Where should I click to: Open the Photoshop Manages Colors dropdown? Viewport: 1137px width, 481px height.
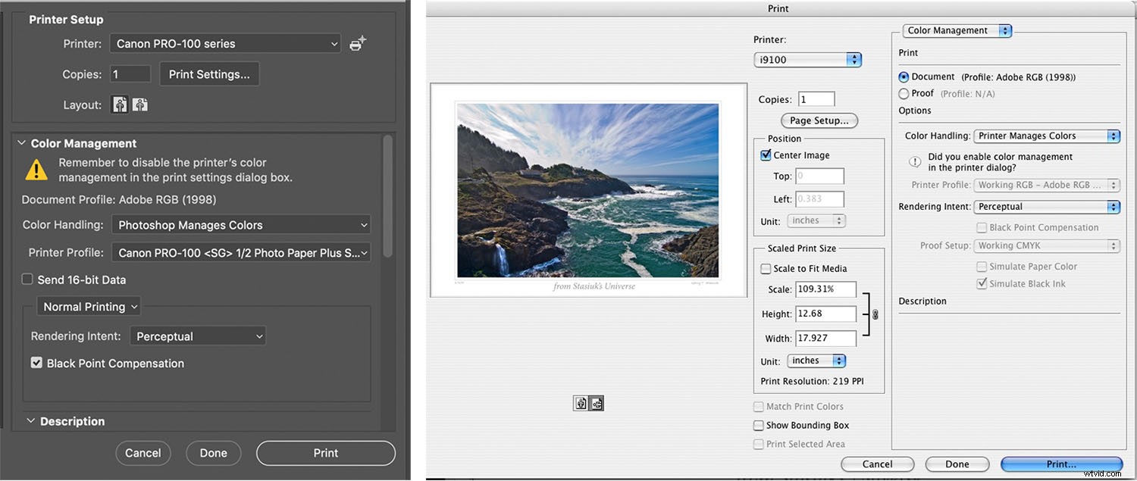pos(240,224)
